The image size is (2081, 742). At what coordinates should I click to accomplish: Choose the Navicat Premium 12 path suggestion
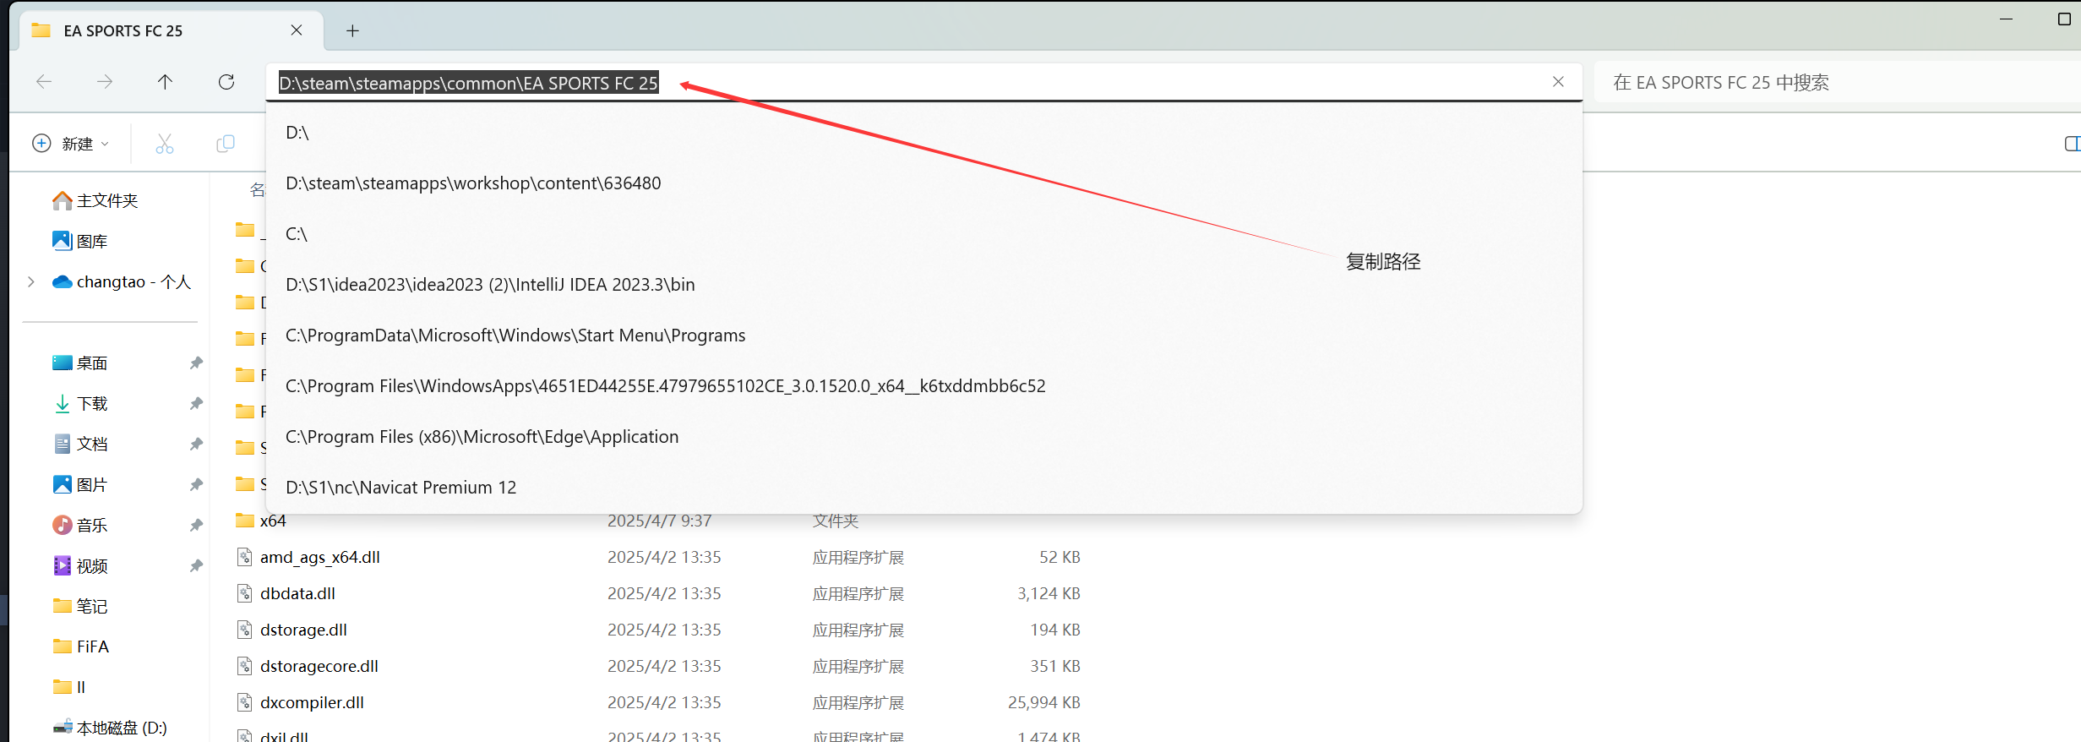point(923,488)
